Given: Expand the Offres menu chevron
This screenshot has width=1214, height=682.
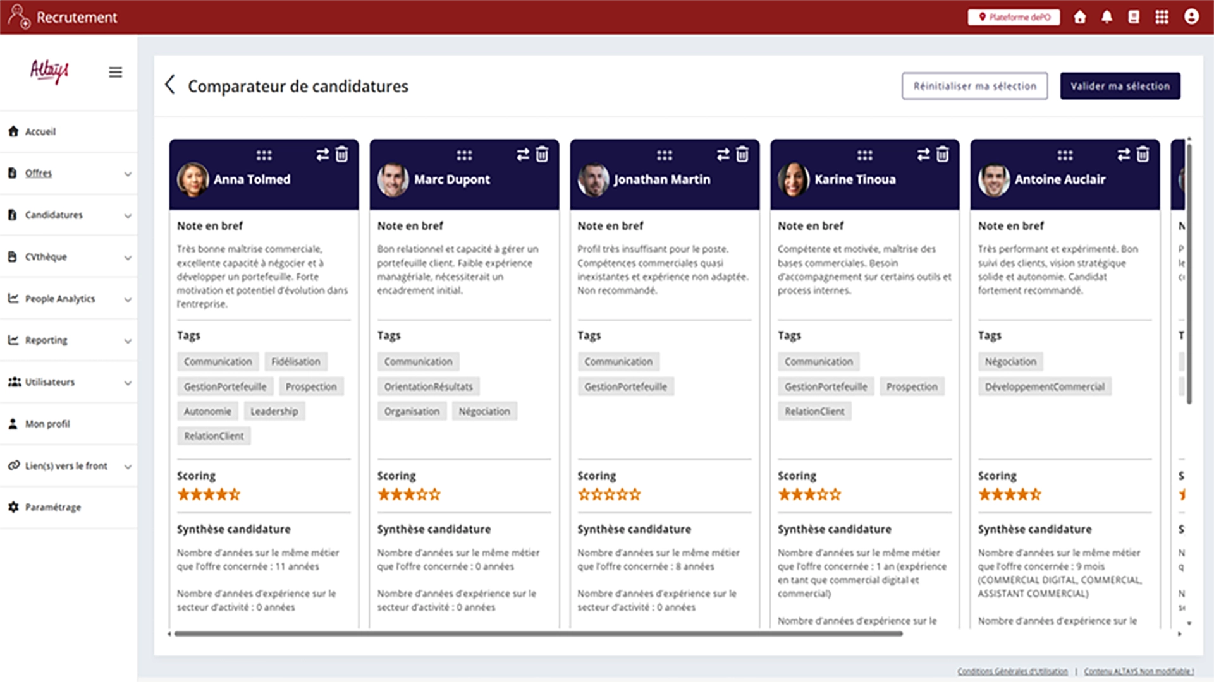Looking at the screenshot, I should tap(128, 174).
